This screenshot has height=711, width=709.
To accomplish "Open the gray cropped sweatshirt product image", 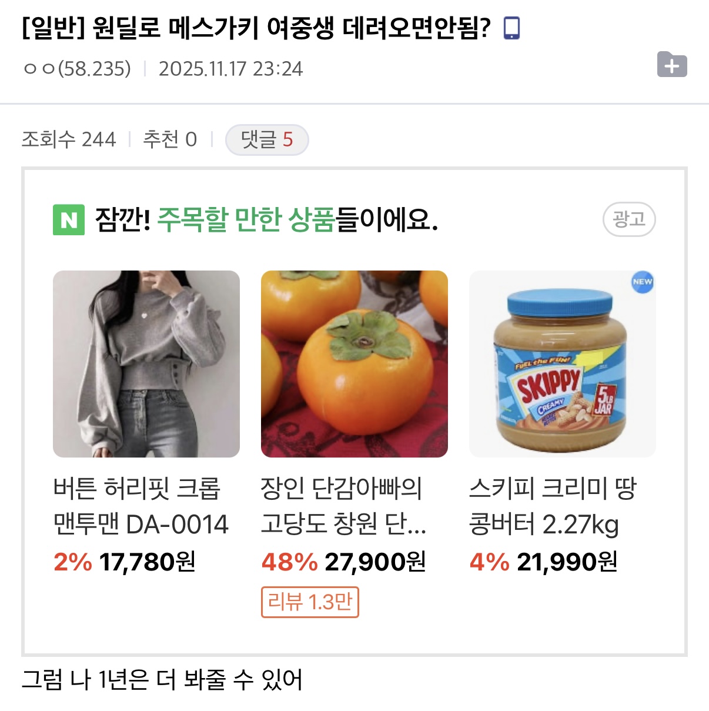I will pos(146,363).
